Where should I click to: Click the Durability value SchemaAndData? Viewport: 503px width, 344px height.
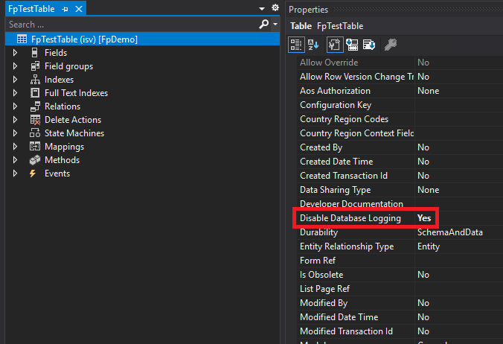coord(449,232)
